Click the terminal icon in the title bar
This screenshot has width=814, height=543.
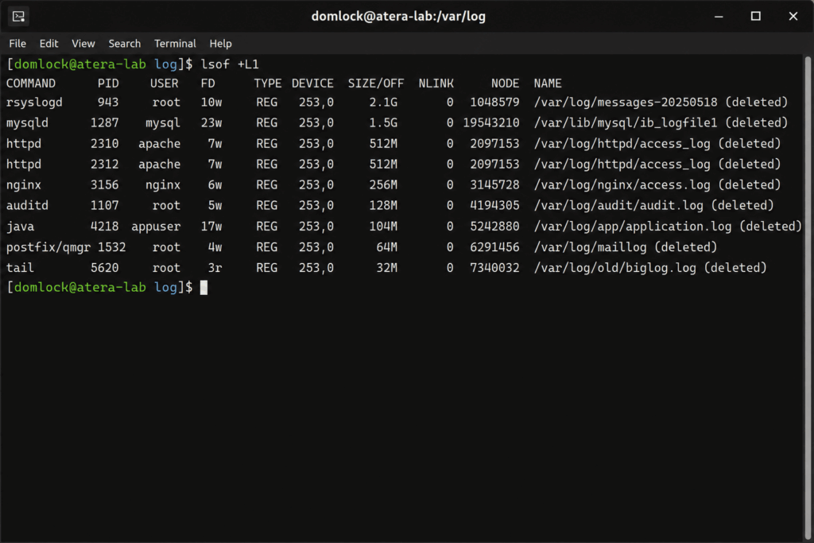[19, 16]
